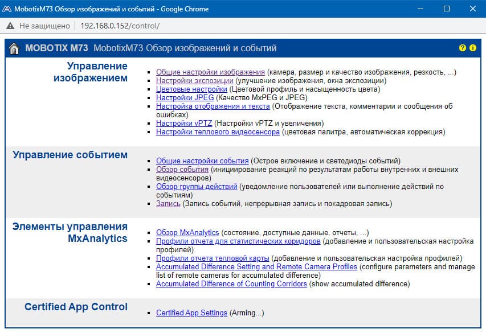Click the Элементы управления MxAnalytics heading

pos(70,232)
